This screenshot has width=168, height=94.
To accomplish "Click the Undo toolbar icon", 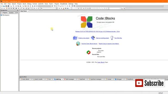I will tap(11, 6).
